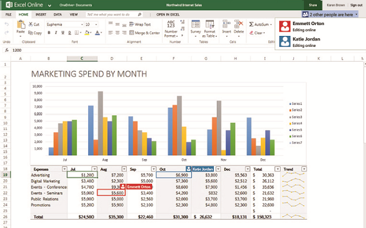
Task: Expand the Jul column filter arrow
Action: click(x=93, y=169)
